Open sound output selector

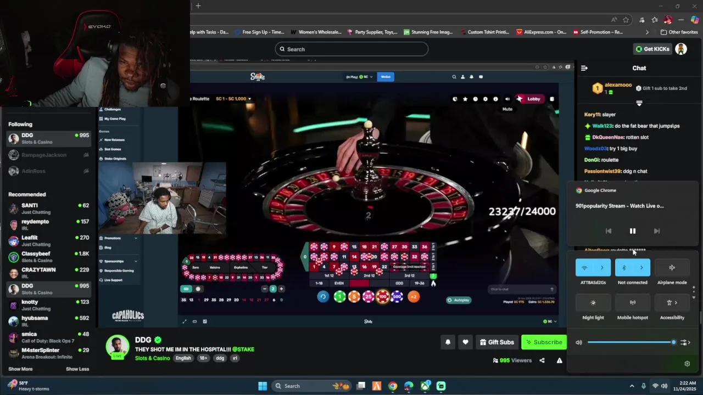click(x=685, y=342)
